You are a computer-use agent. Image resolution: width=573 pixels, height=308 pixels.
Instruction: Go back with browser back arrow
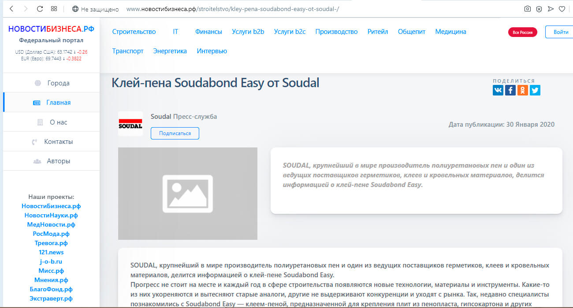pos(11,9)
